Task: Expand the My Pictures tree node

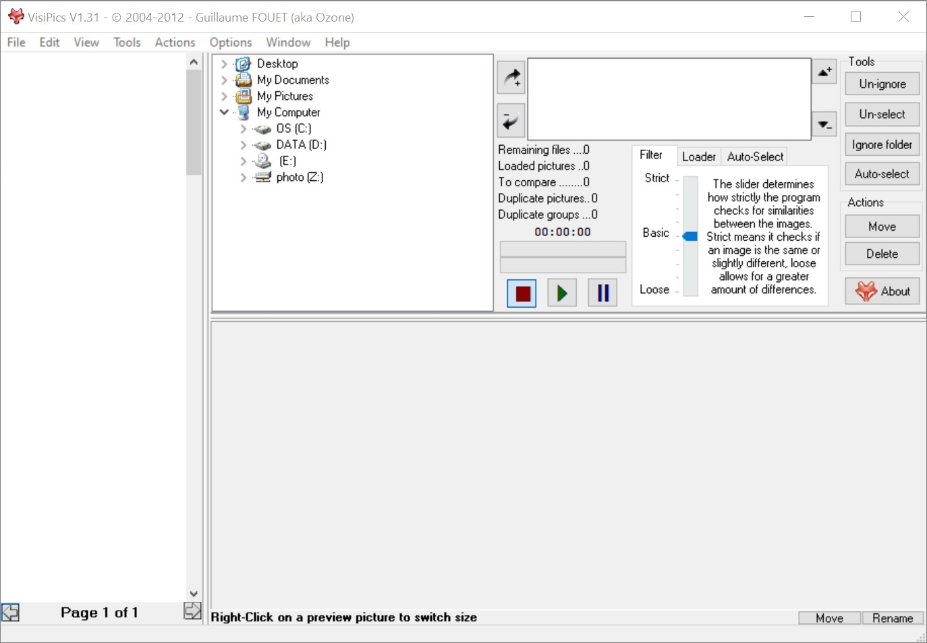Action: point(224,96)
